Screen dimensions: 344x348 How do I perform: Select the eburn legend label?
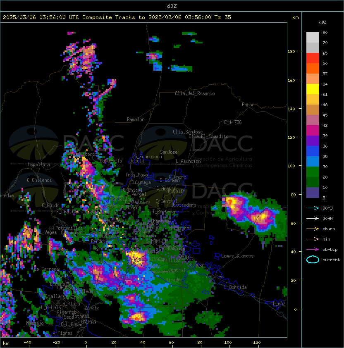[329, 229]
